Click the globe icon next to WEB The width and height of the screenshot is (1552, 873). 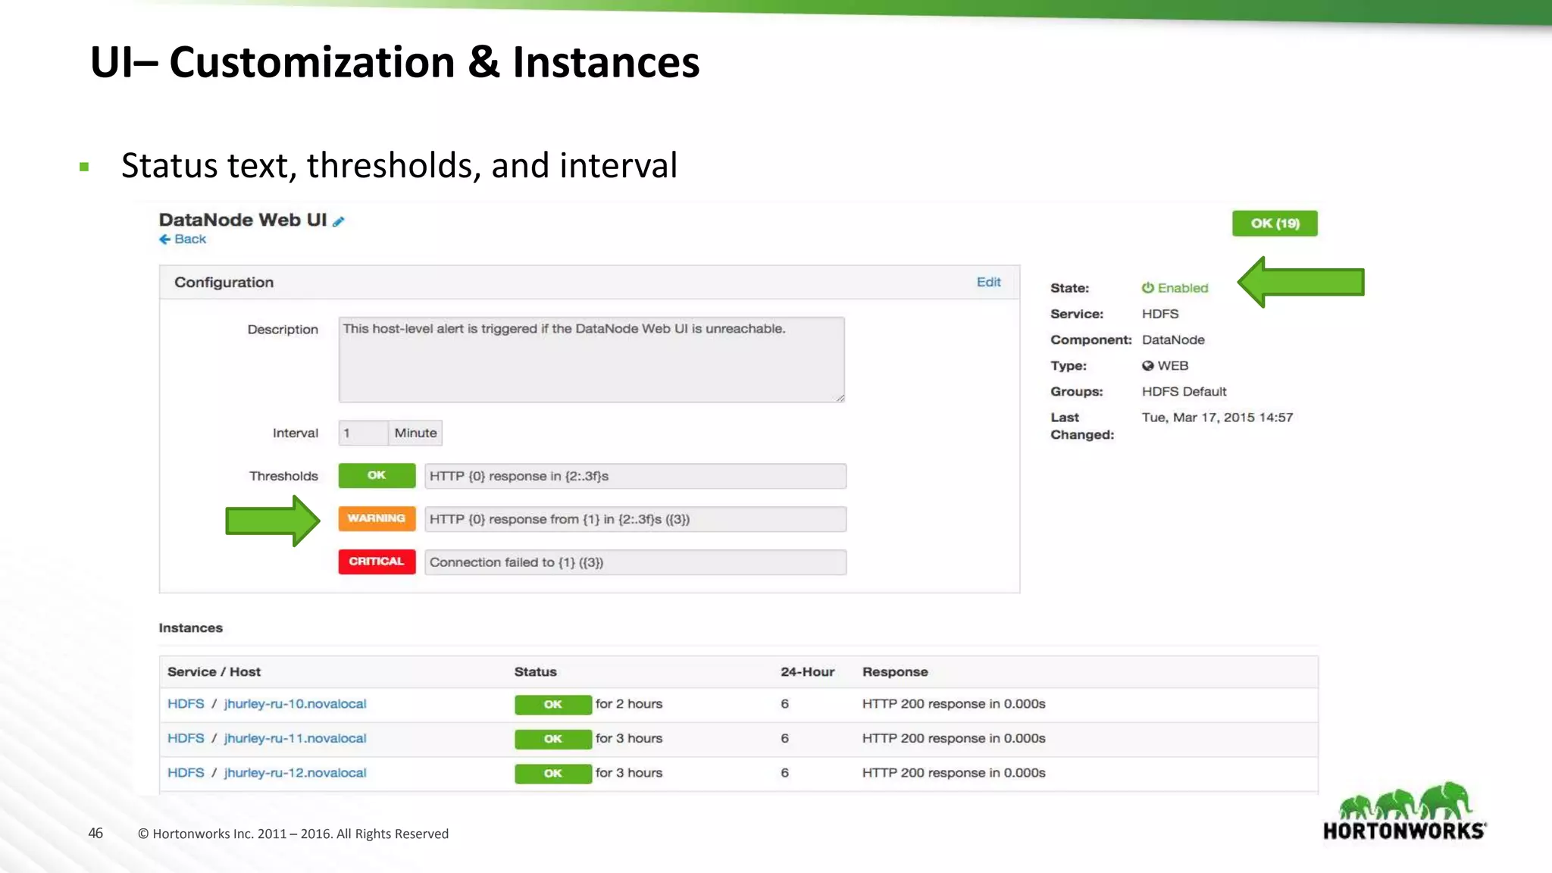1147,366
